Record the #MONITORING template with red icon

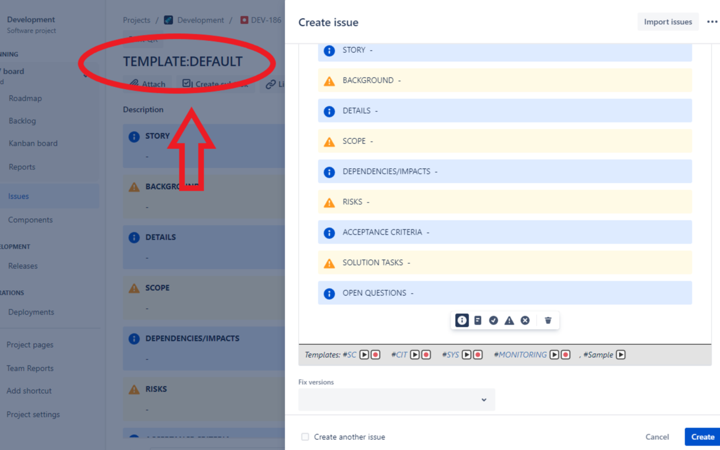pyautogui.click(x=565, y=354)
